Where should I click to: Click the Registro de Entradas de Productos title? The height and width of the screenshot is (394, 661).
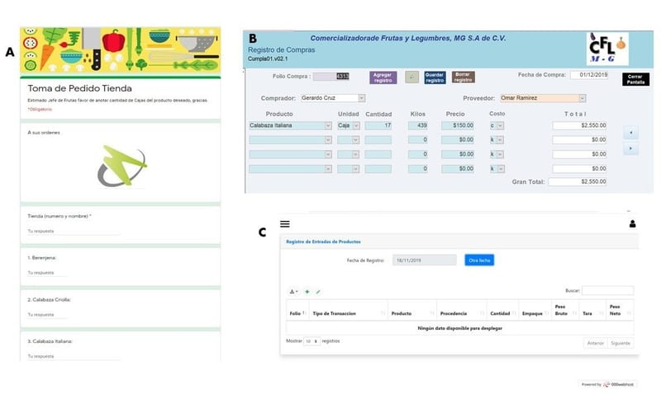coord(323,242)
